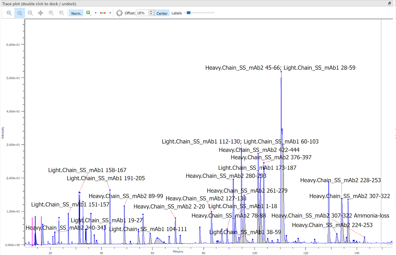Activate the pan move tool
This screenshot has height=255, width=396.
[x=40, y=13]
